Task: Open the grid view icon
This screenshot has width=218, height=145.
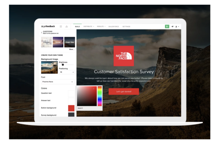Action: point(61,27)
